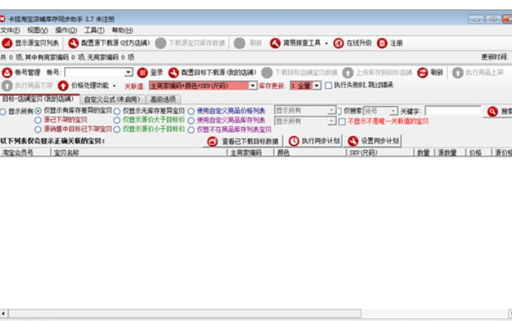Viewport: 512px width, 321px height.
Task: Click the 搜索 magnifier icon
Action: click(493, 111)
